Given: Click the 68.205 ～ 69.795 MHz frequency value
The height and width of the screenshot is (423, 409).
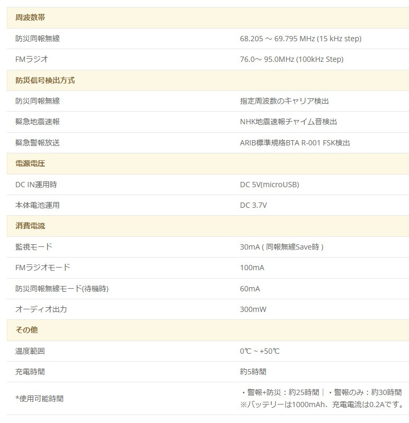Looking at the screenshot, I should coord(301,39).
